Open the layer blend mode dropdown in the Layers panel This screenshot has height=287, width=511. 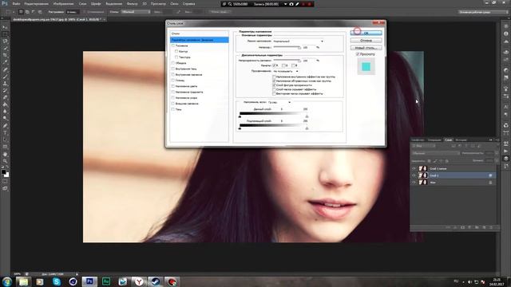pos(436,153)
